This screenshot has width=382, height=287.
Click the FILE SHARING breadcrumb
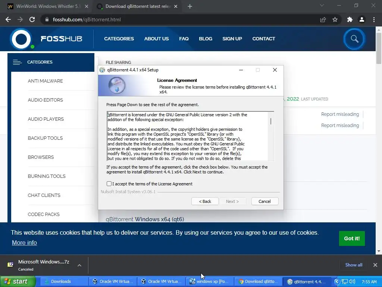coord(118,62)
